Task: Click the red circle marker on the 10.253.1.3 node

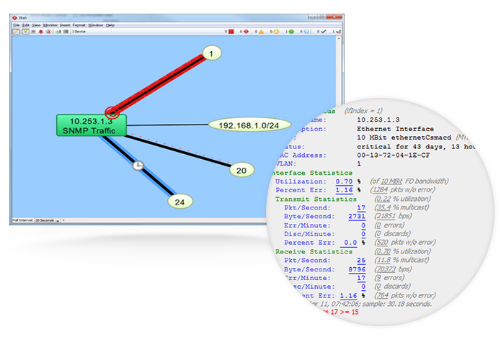Action: (112, 112)
